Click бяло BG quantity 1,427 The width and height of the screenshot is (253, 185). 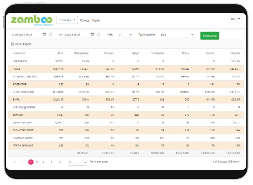coord(60,115)
